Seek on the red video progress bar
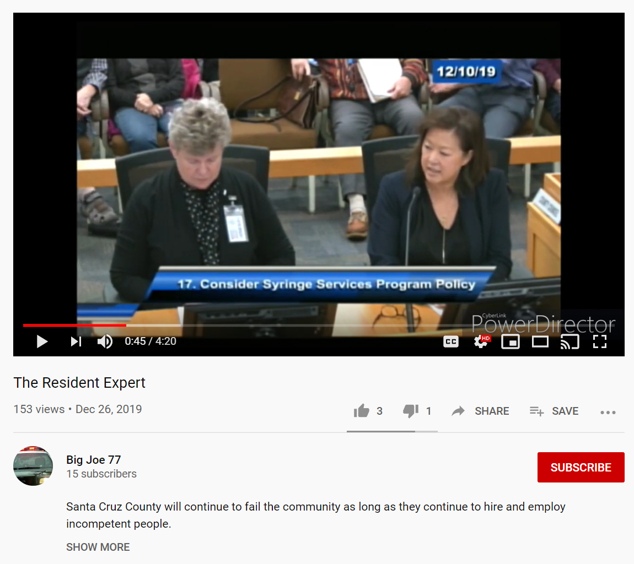 click(x=221, y=326)
